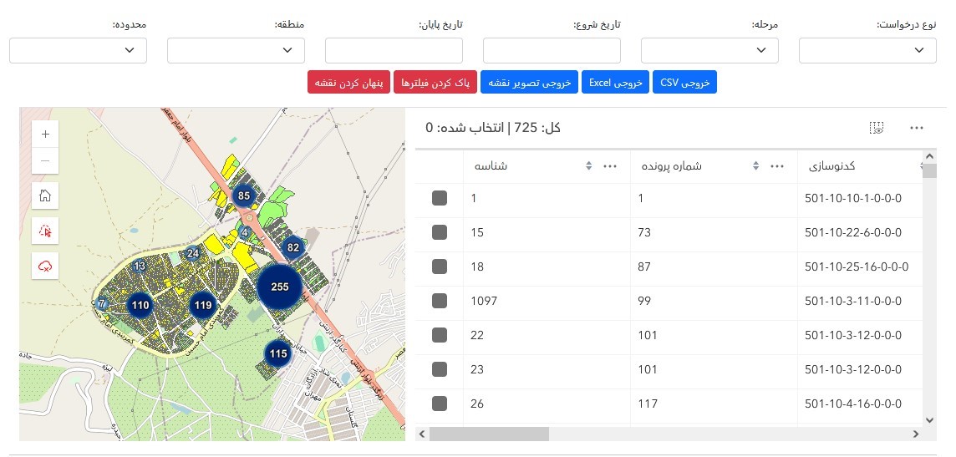Select the row with شناسه 22
Screen dimensions: 956x457
point(440,334)
